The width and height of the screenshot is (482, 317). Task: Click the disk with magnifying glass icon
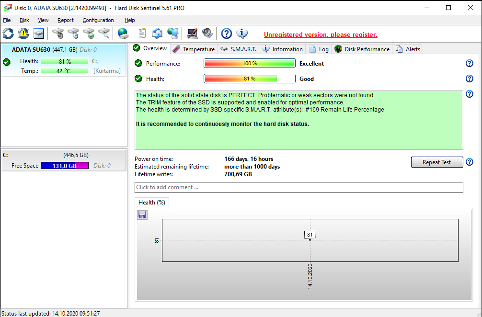[104, 34]
